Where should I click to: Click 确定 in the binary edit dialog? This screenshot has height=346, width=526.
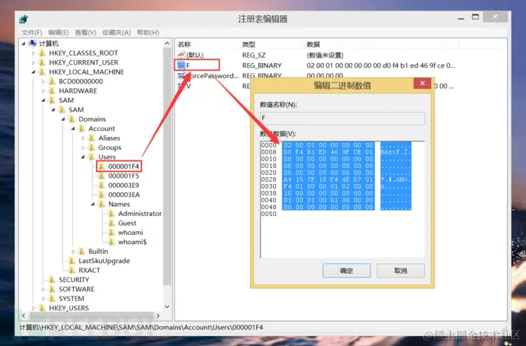click(347, 271)
